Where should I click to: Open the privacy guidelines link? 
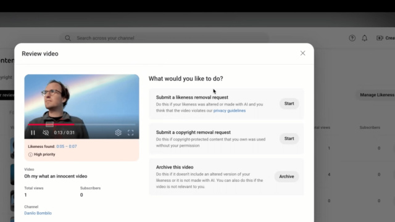pyautogui.click(x=230, y=110)
